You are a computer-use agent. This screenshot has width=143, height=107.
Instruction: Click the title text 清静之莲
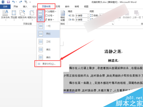pos(113,52)
